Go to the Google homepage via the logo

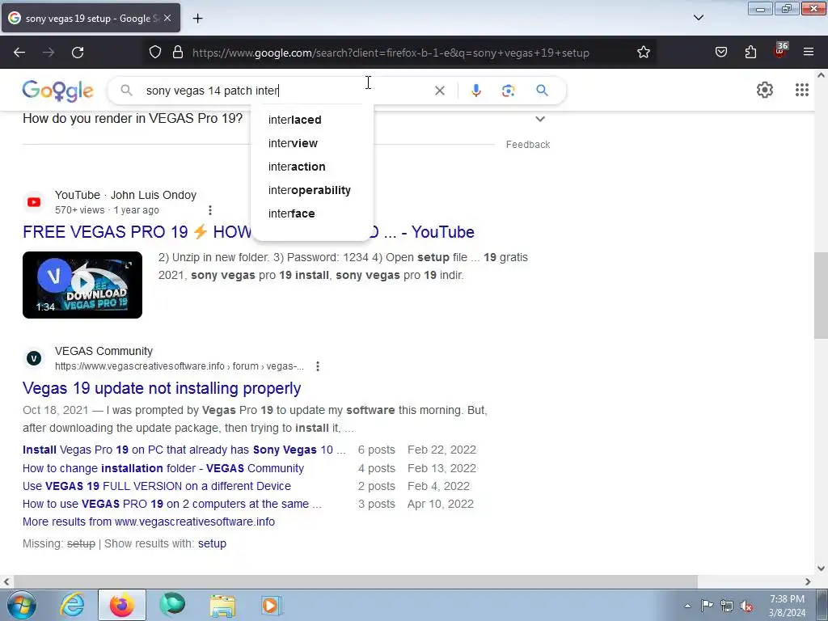coord(58,91)
